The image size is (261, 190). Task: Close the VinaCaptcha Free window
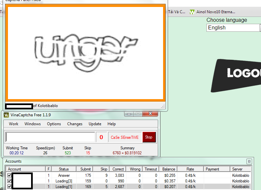150,114
